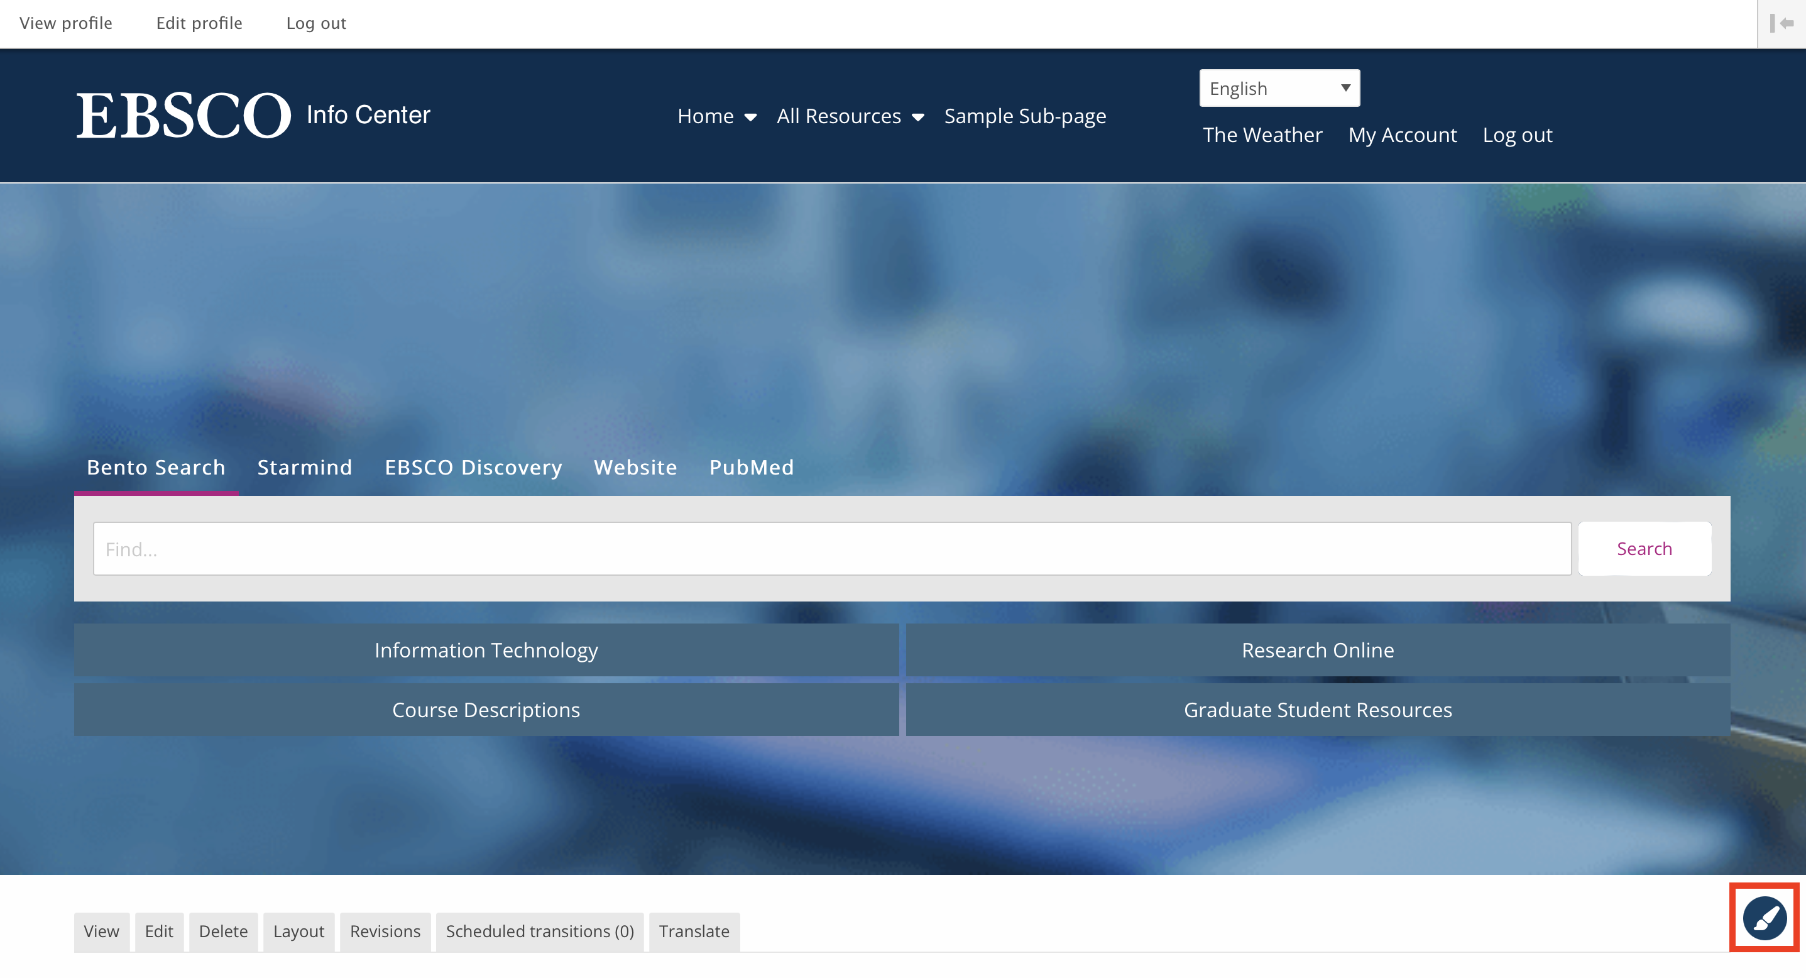Image resolution: width=1806 pixels, height=978 pixels.
Task: Open the Revisions page
Action: tap(385, 931)
